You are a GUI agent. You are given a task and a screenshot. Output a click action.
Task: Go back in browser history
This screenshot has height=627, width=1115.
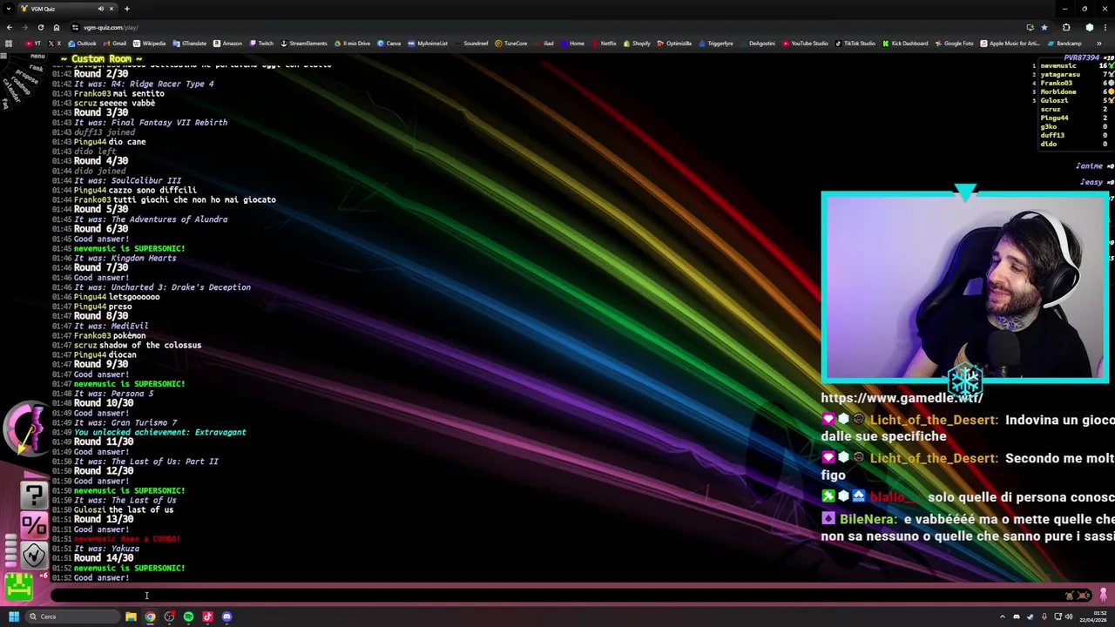coord(9,27)
